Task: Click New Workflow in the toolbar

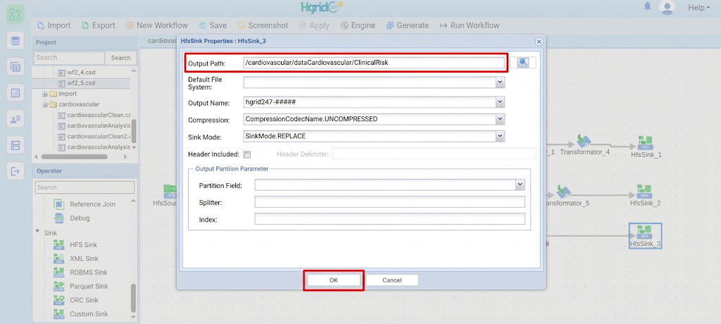Action: coord(157,25)
